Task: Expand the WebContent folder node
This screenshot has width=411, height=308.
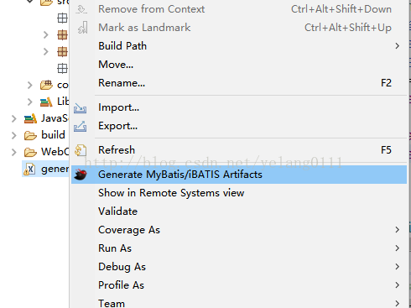Action: point(13,152)
